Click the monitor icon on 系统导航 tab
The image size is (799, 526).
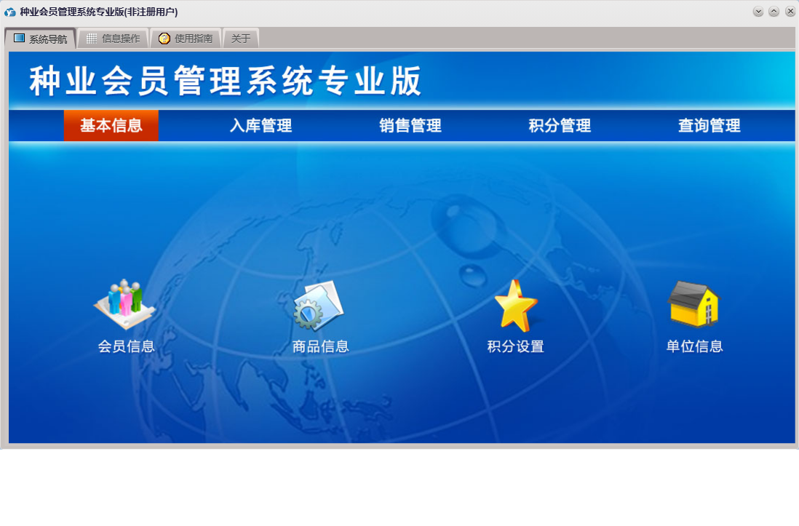pos(20,39)
